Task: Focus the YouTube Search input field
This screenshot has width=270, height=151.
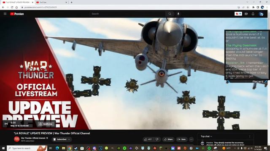Action: (127, 14)
